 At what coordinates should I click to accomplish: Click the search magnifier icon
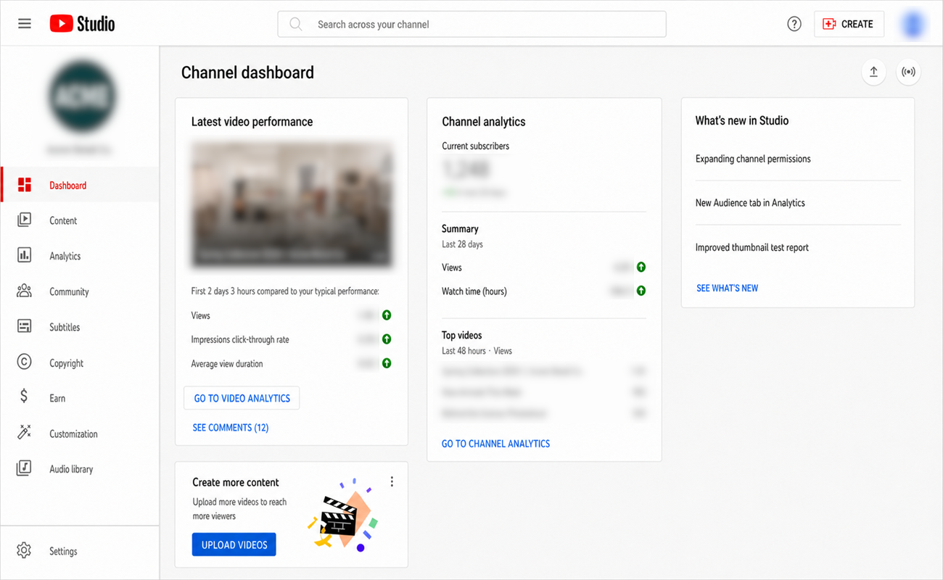(x=296, y=24)
